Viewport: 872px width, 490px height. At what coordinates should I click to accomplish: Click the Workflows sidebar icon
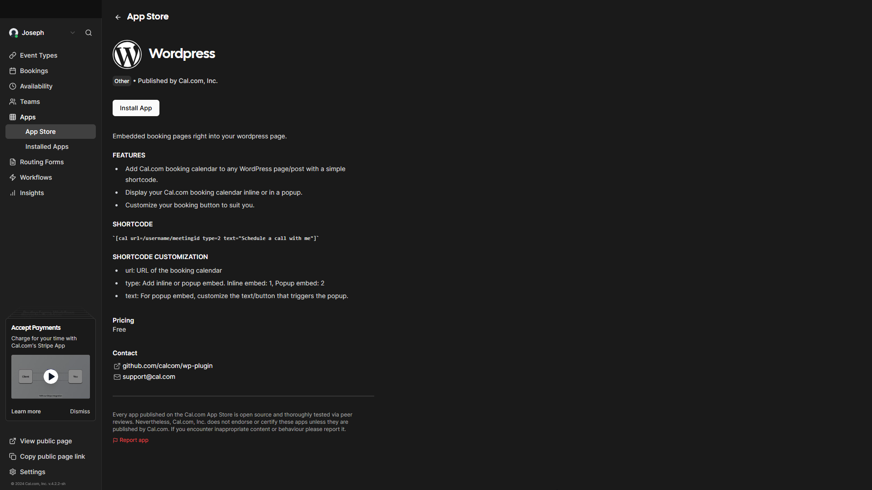(13, 177)
